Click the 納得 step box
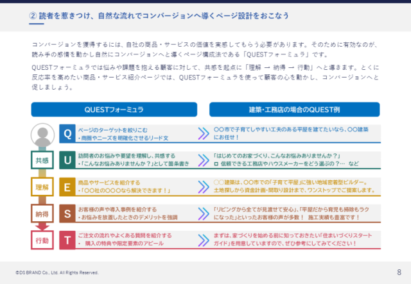Image resolution: width=411 pixels, height=284 pixels. pyautogui.click(x=42, y=213)
